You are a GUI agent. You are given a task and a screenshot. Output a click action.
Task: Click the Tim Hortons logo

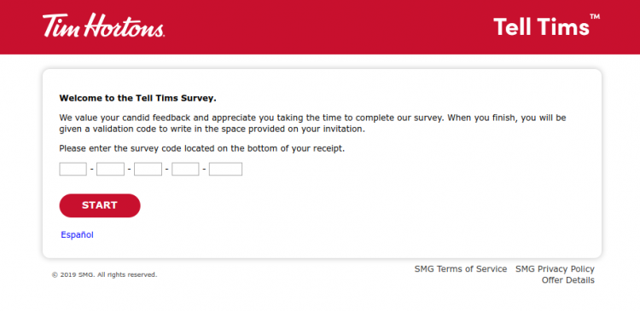(x=103, y=26)
